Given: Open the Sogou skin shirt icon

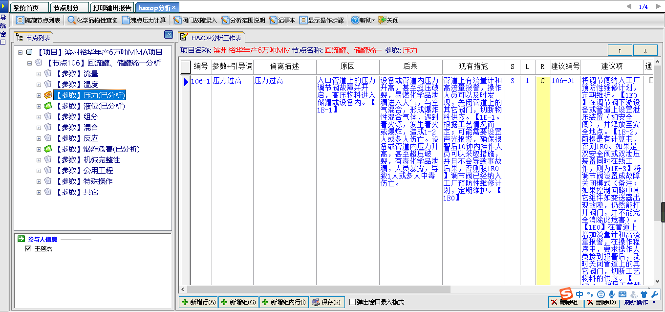Looking at the screenshot, I should coord(644,294).
